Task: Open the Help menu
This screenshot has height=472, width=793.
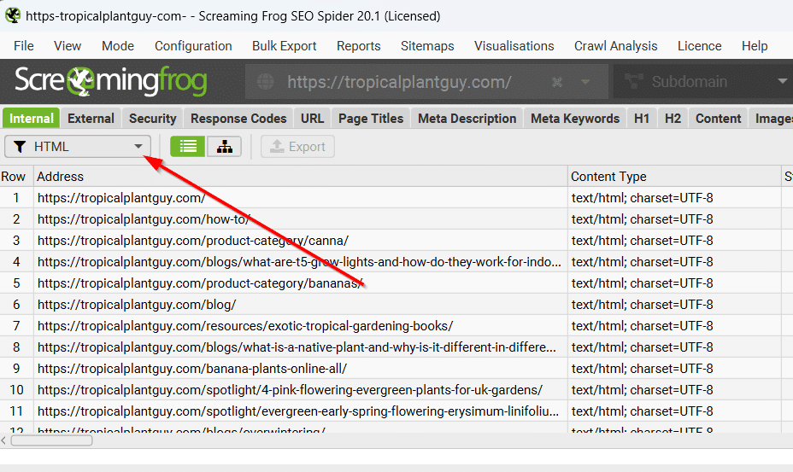Action: click(755, 46)
